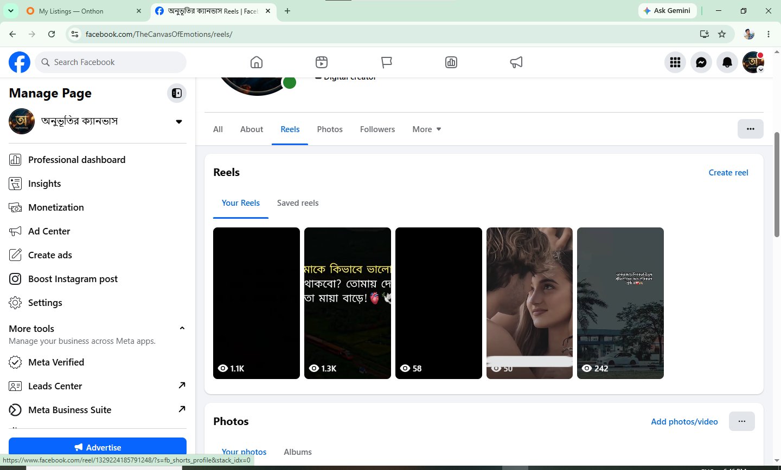781x470 pixels.
Task: Open the Reels video icon in top nav
Action: click(x=322, y=62)
